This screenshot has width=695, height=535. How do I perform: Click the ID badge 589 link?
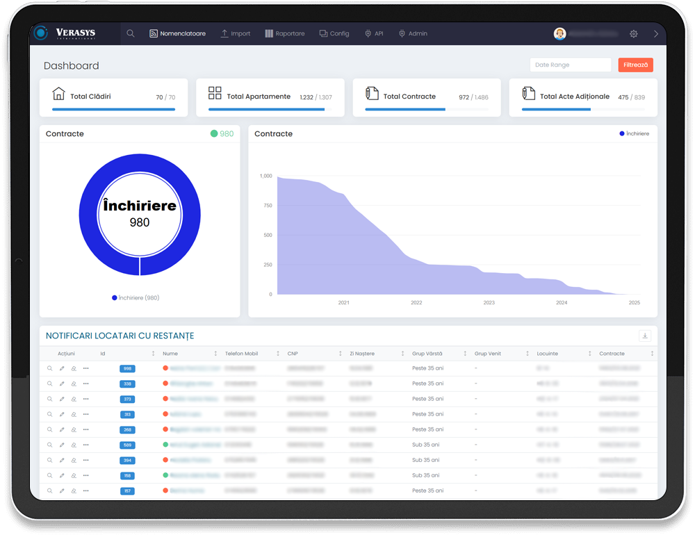(x=127, y=445)
